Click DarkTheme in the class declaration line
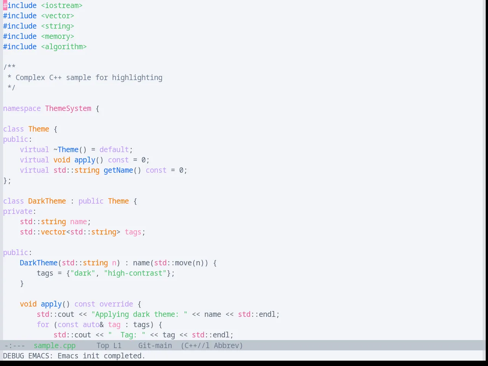The image size is (488, 366). point(47,201)
